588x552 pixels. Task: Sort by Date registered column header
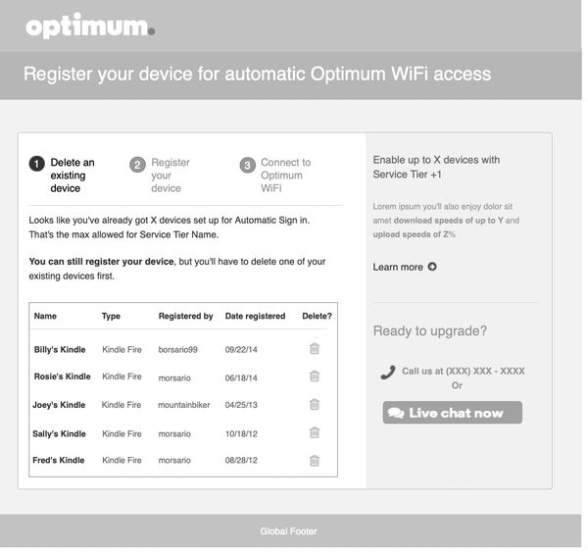(x=255, y=316)
